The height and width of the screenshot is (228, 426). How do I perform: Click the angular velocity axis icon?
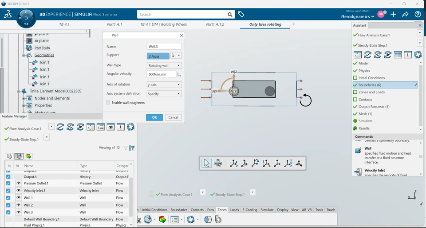click(179, 74)
